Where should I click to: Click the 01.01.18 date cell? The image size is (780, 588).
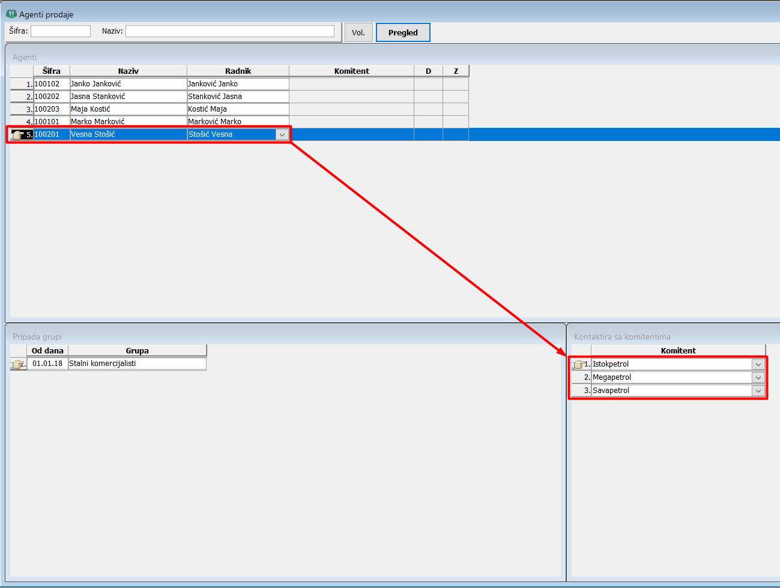click(x=48, y=364)
